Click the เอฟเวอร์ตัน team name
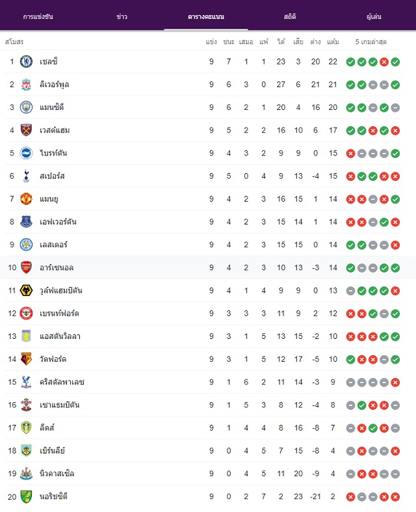The height and width of the screenshot is (512, 416). [x=58, y=222]
